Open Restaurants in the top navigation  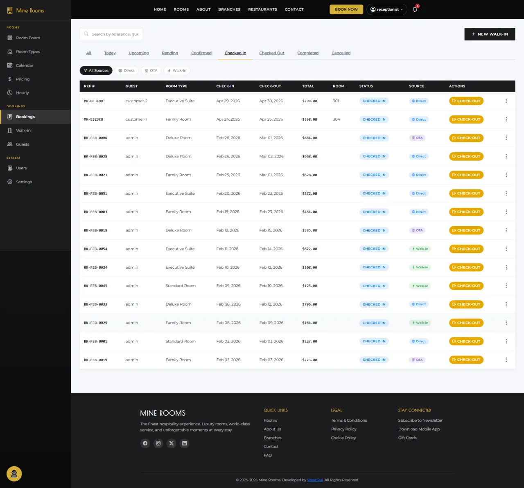(x=262, y=9)
